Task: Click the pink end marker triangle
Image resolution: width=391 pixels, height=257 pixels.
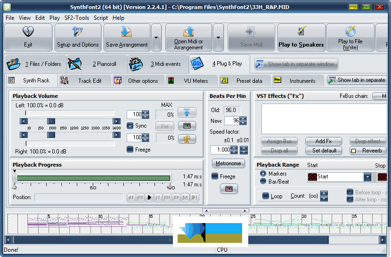Action: tap(170, 186)
